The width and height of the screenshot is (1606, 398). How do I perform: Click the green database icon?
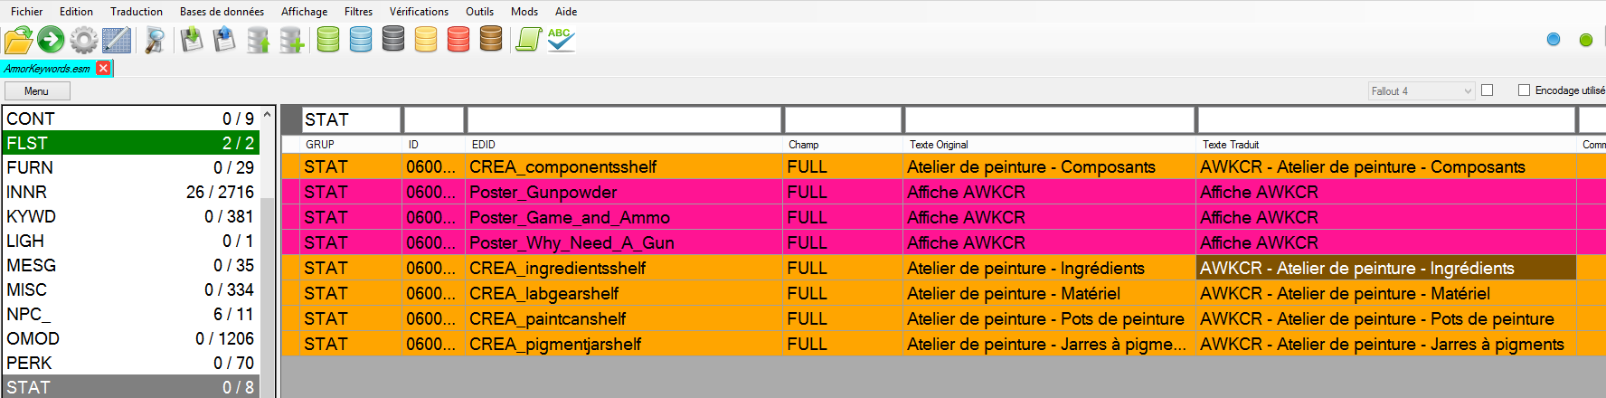click(x=328, y=40)
